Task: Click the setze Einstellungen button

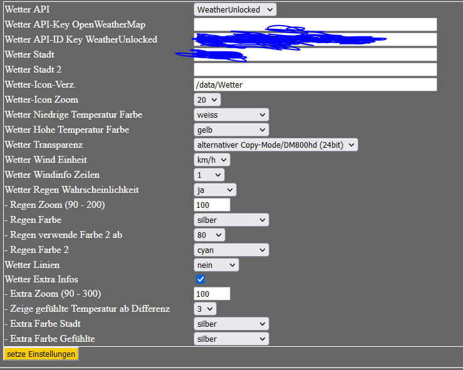Action: pyautogui.click(x=41, y=354)
